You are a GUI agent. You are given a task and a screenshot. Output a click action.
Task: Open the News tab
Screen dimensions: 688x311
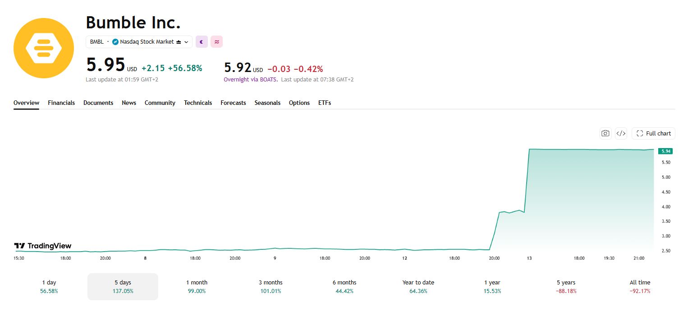(129, 103)
